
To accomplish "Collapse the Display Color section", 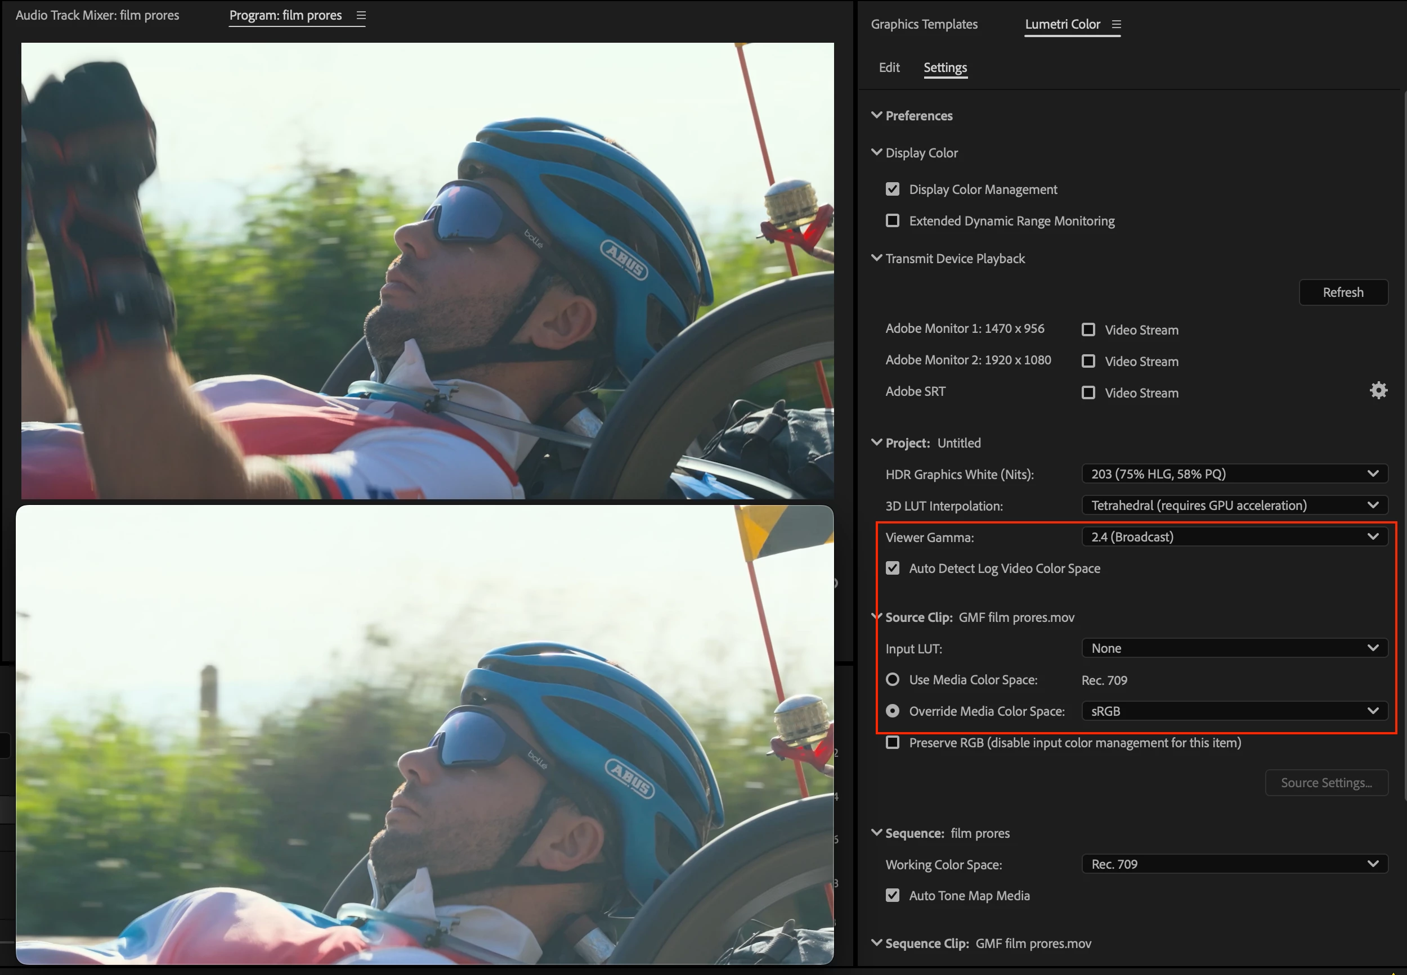I will pyautogui.click(x=876, y=152).
